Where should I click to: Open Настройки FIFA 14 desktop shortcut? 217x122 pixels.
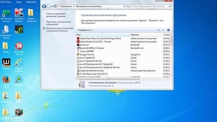click(19, 49)
